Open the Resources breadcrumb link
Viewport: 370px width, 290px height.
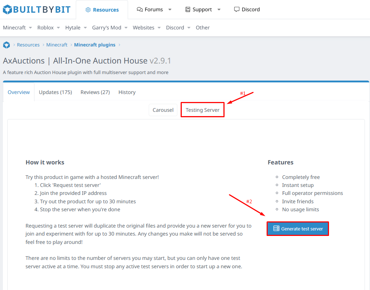(x=28, y=45)
